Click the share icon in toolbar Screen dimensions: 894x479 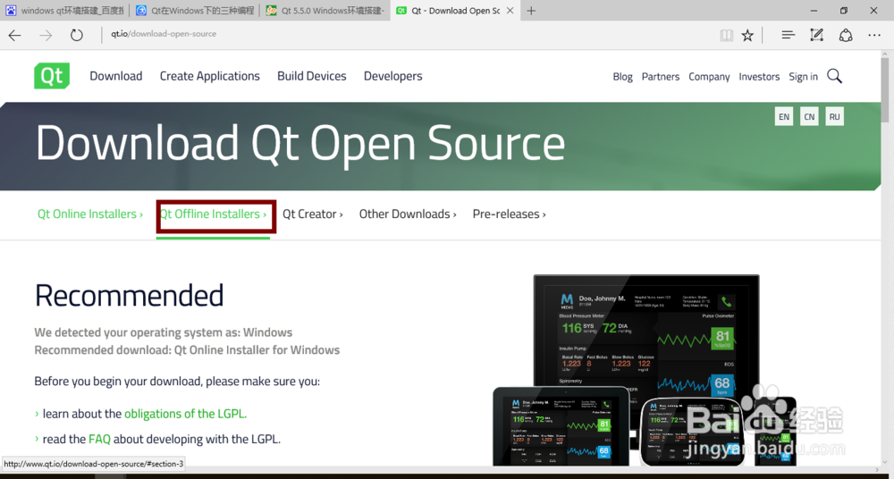tap(846, 36)
